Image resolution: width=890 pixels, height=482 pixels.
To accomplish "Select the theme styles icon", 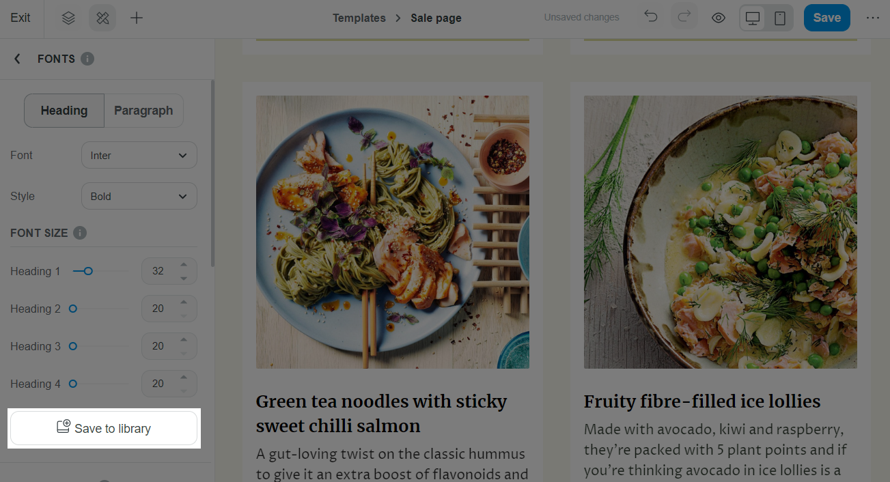I will [102, 18].
